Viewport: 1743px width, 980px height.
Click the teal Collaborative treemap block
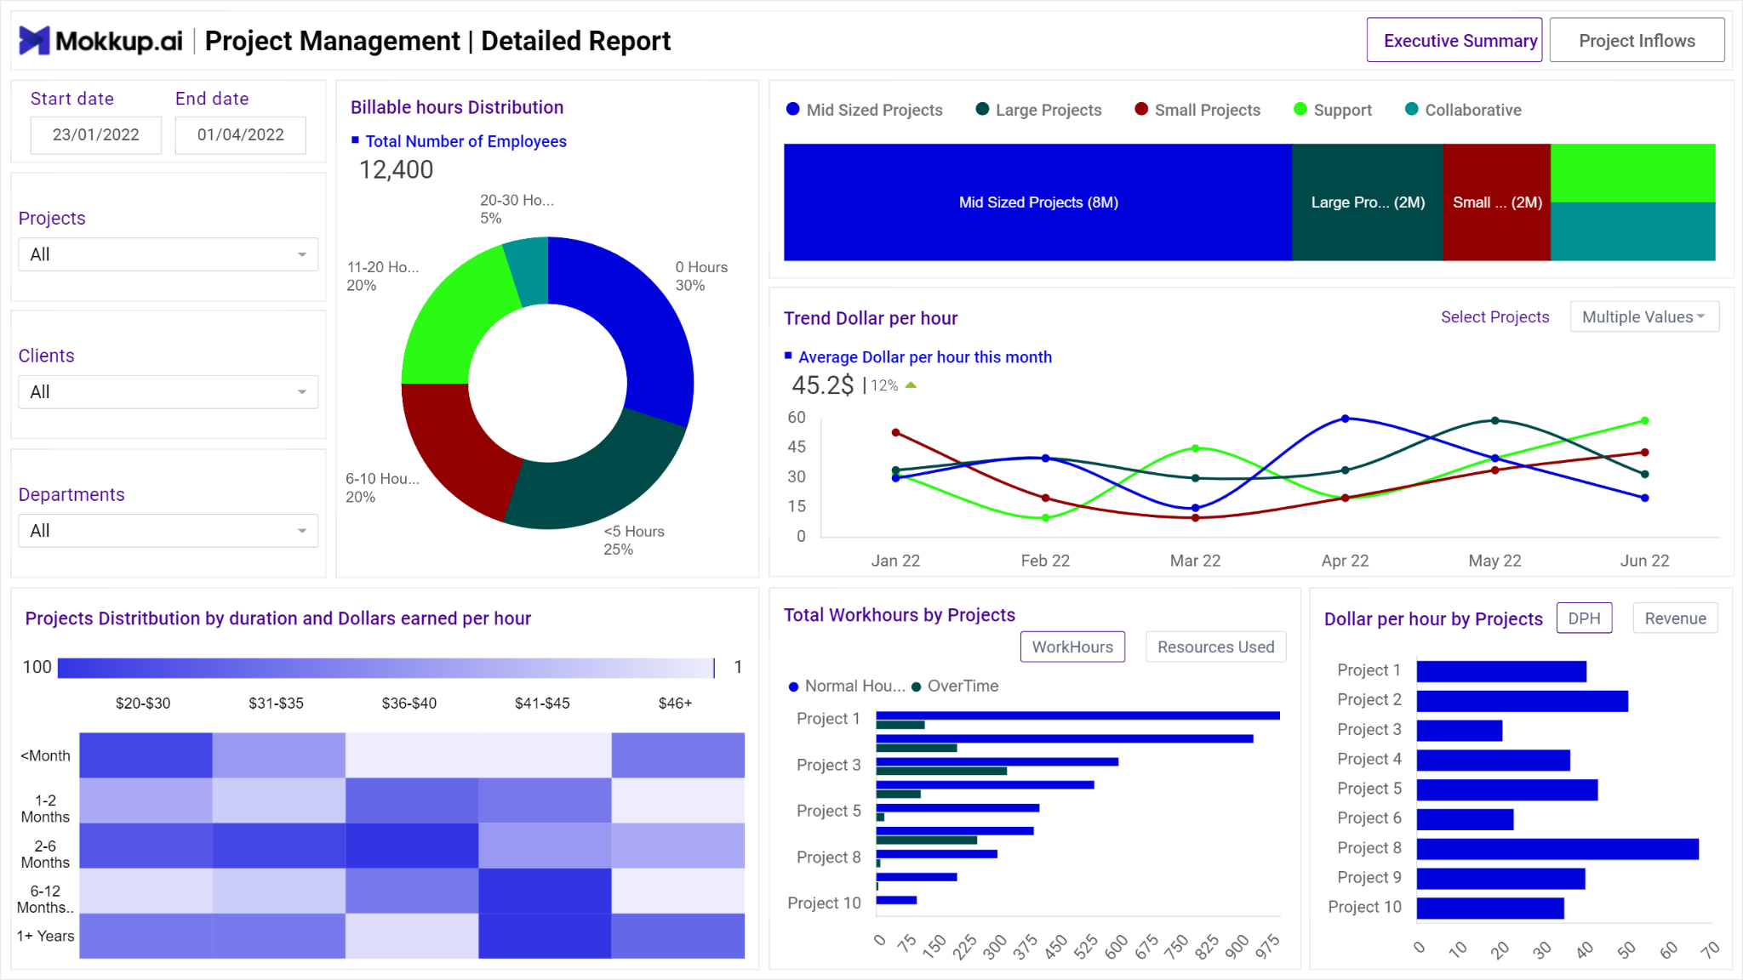1632,231
